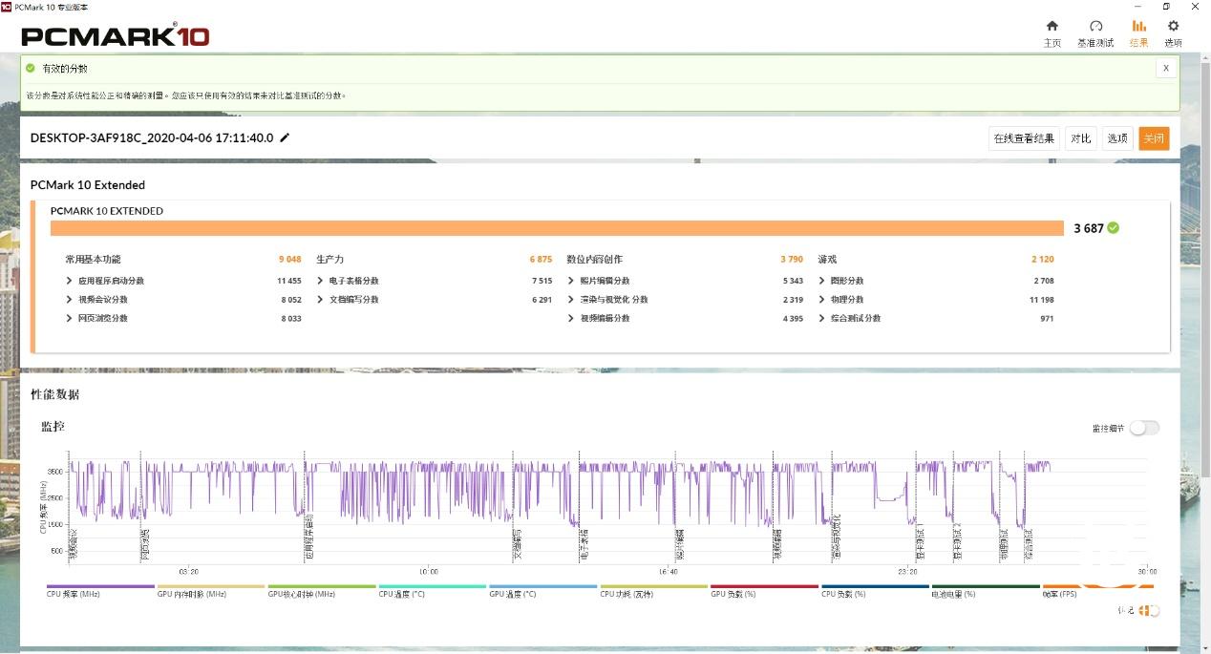This screenshot has width=1211, height=654.
Task: Click the 对比 compare button
Action: tap(1081, 138)
